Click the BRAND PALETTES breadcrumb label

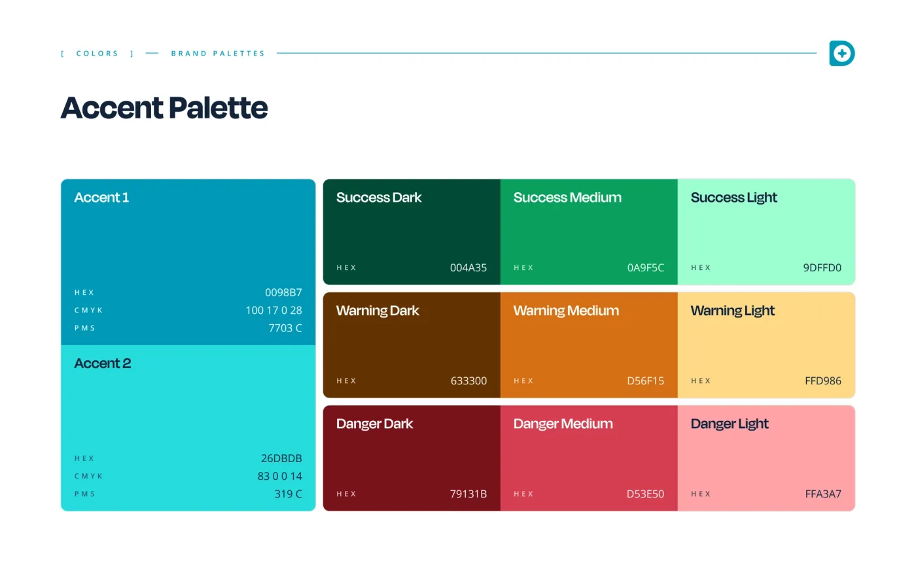[x=218, y=54]
